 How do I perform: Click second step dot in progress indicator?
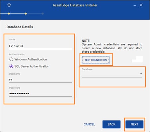[x=26, y=14]
